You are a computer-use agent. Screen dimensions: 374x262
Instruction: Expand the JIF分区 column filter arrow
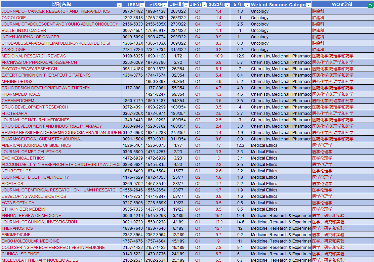coord(204,5)
